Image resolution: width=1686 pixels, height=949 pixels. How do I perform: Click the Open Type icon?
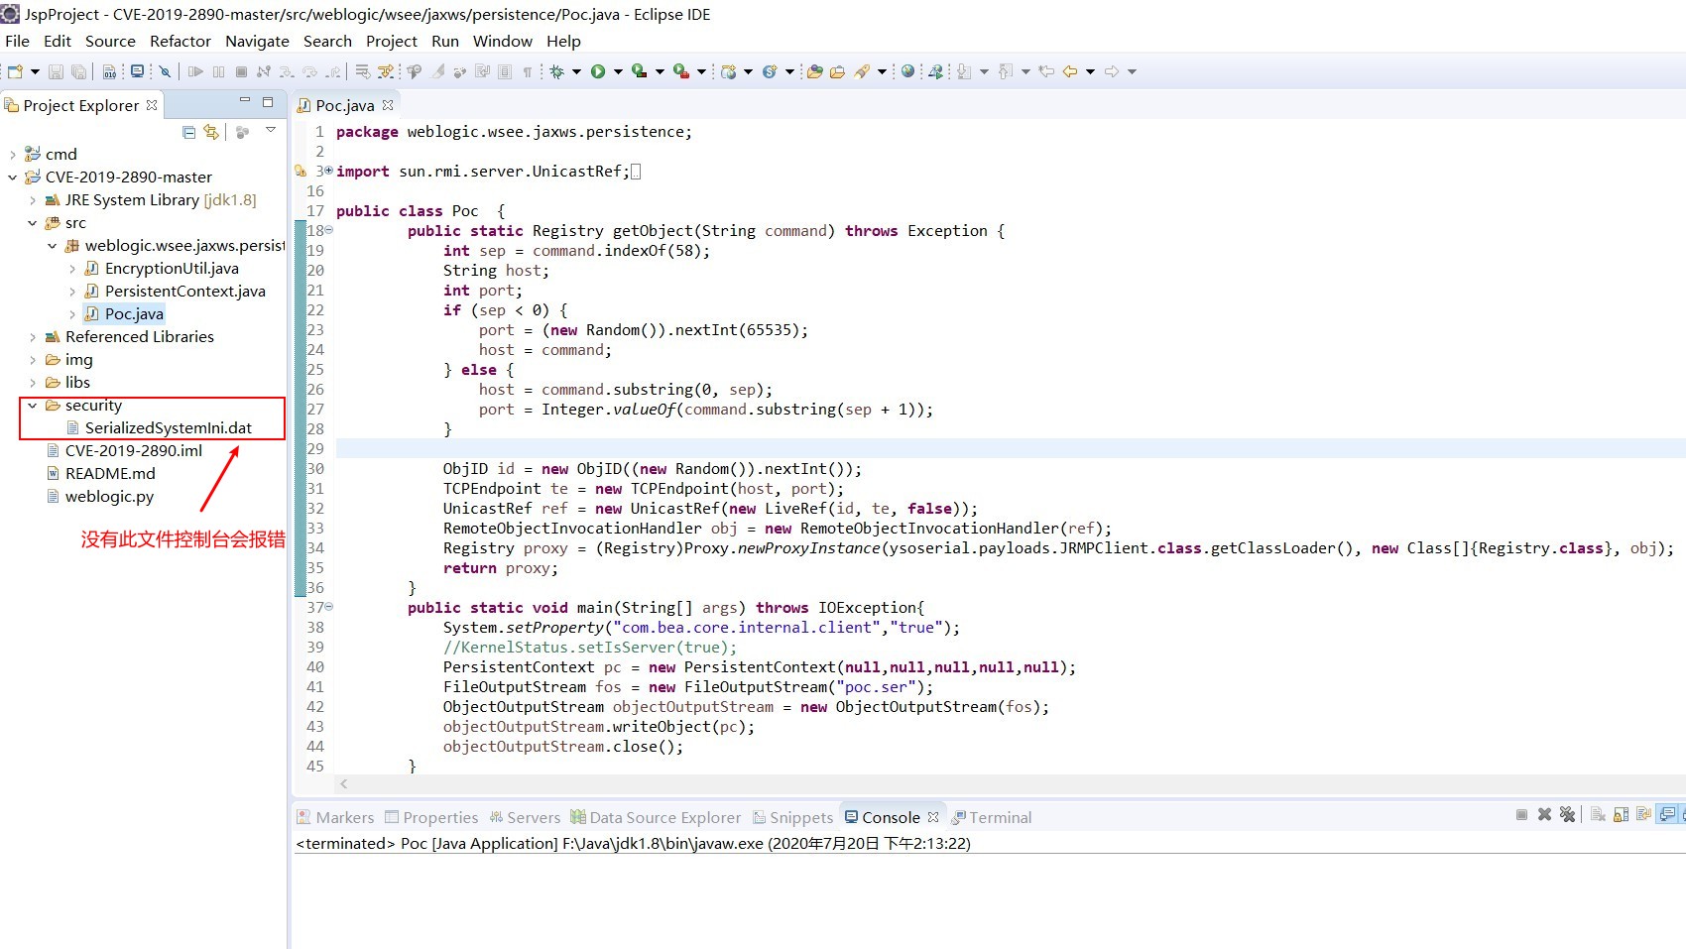pyautogui.click(x=814, y=71)
